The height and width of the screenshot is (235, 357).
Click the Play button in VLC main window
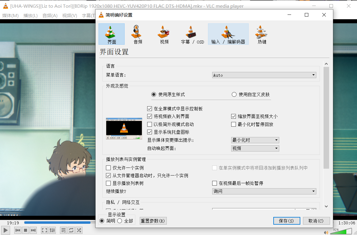(6, 230)
